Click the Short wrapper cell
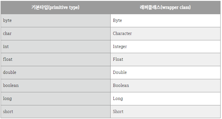222x119 pixels. (165, 112)
